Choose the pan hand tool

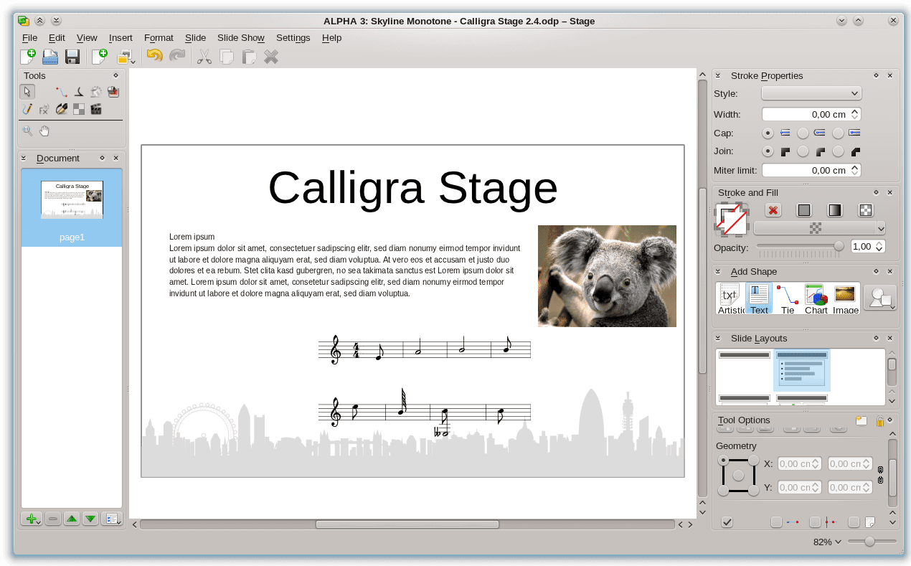[x=44, y=131]
